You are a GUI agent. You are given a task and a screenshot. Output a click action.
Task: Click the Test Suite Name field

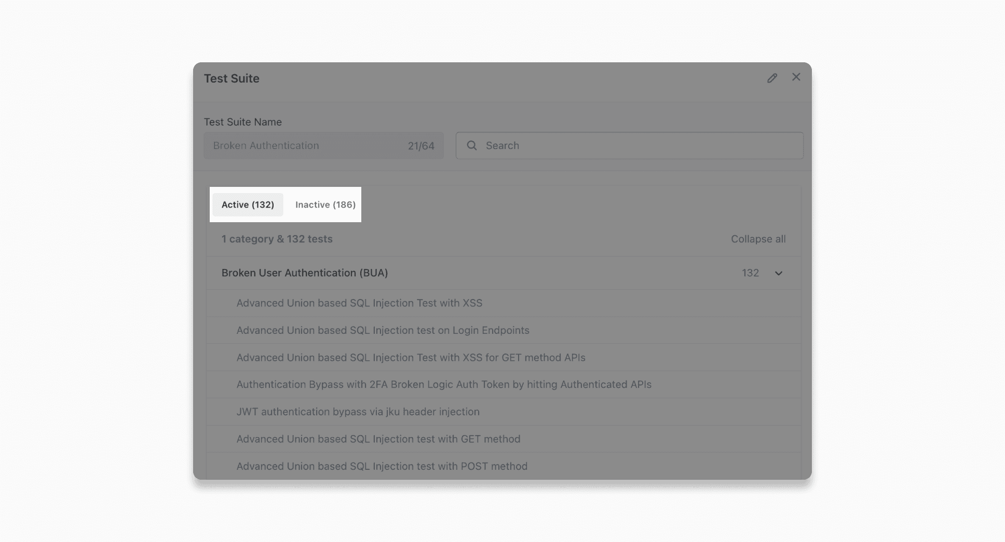coord(323,145)
